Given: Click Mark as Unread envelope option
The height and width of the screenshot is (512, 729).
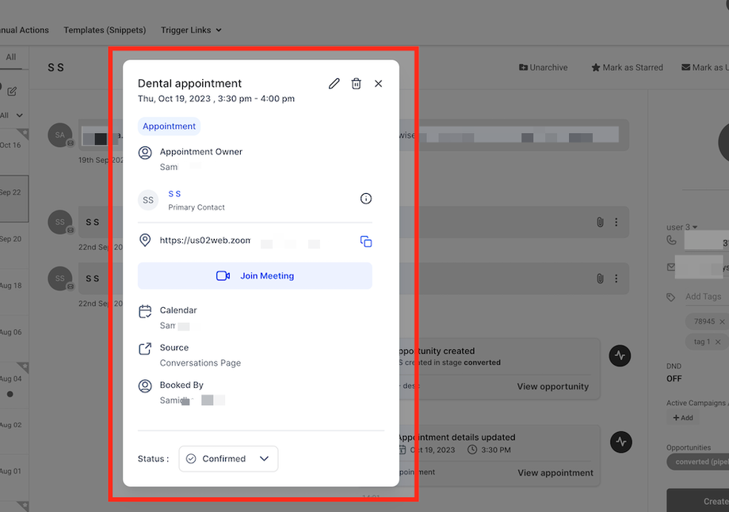Looking at the screenshot, I should pyautogui.click(x=704, y=67).
